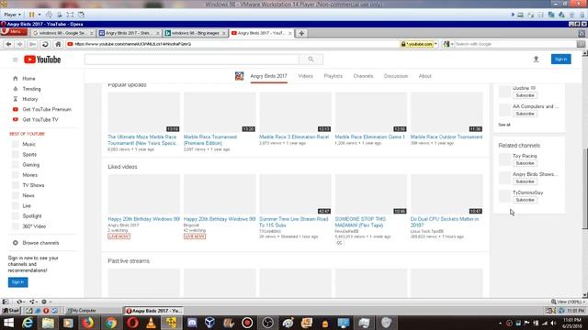The height and width of the screenshot is (330, 588).
Task: Click See all under featured channels
Action: [504, 125]
